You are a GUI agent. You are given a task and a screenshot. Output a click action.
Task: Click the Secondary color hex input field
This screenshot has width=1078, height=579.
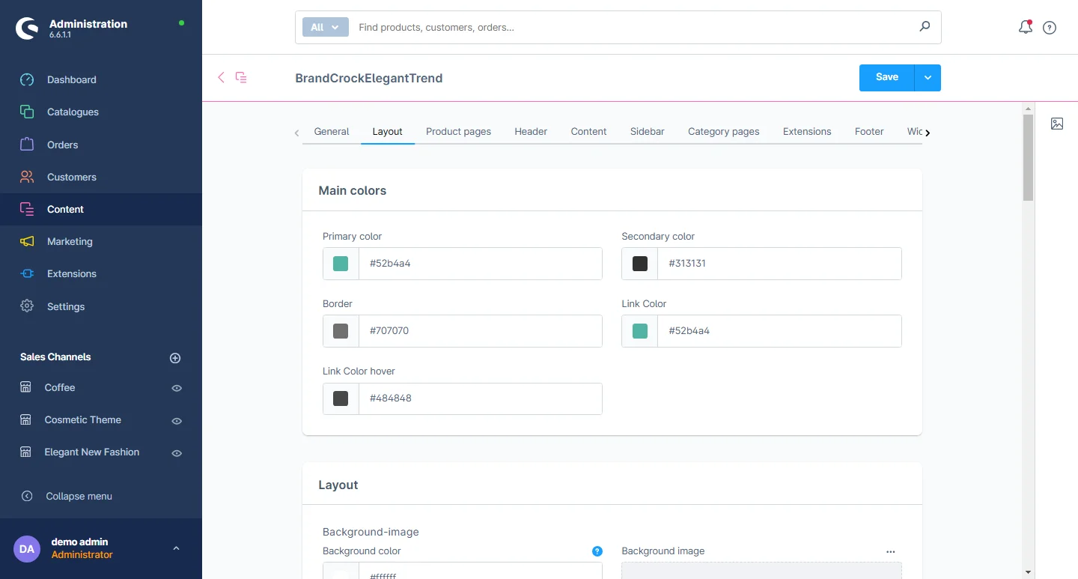pos(779,264)
